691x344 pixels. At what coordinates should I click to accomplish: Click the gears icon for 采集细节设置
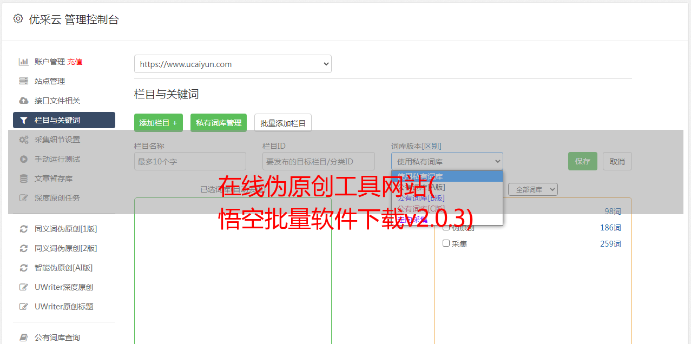coord(23,140)
